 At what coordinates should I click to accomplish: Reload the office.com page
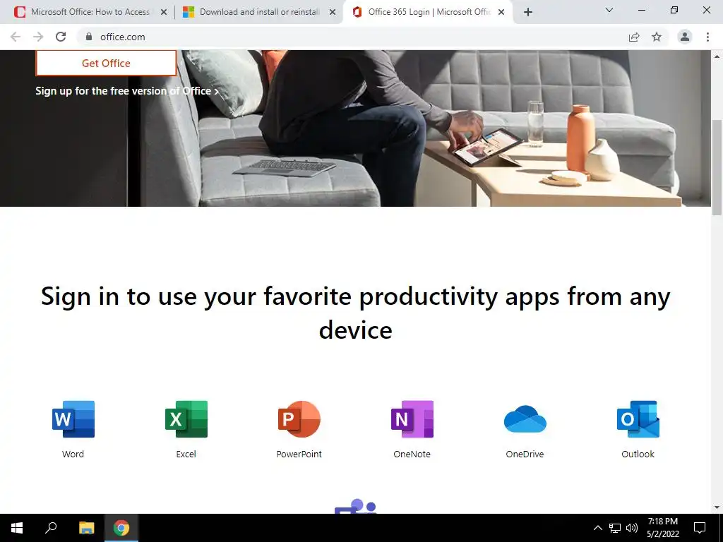(x=61, y=37)
